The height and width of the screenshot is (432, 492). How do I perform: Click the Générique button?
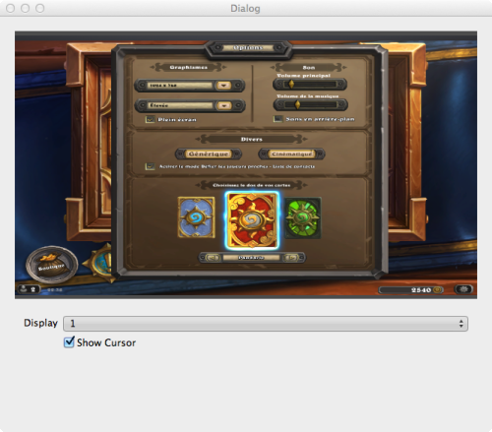[x=209, y=154]
